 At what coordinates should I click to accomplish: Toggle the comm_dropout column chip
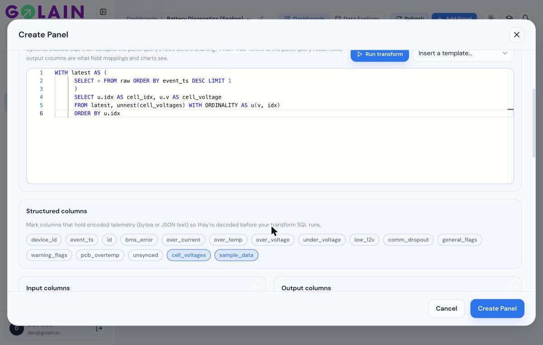(x=408, y=240)
